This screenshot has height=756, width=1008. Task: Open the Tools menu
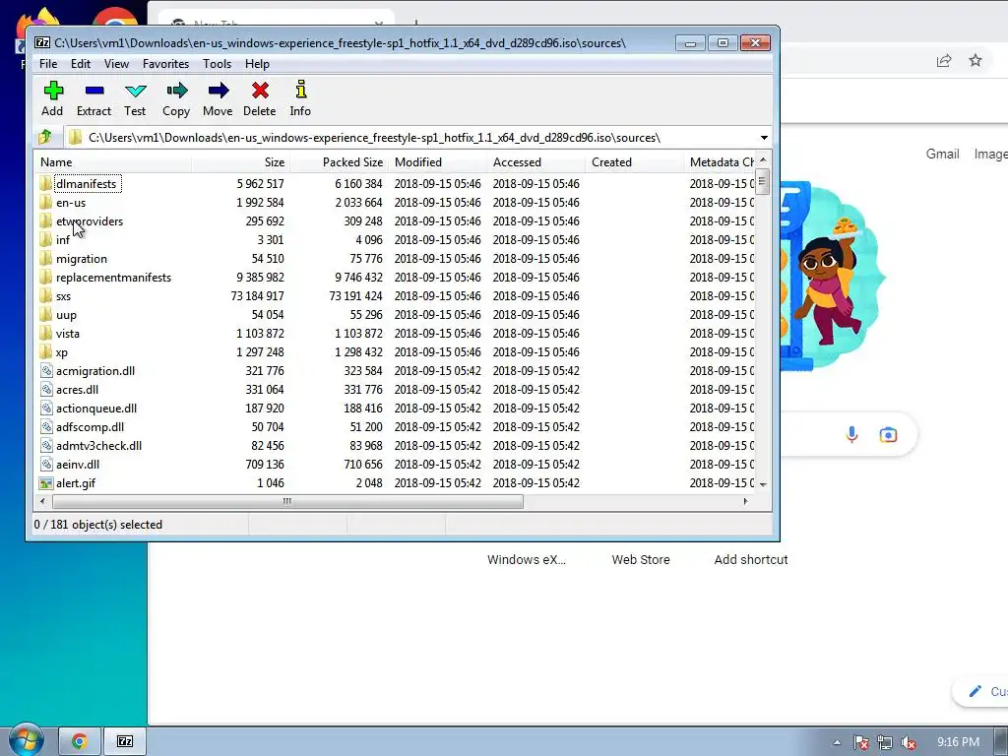[x=217, y=64]
